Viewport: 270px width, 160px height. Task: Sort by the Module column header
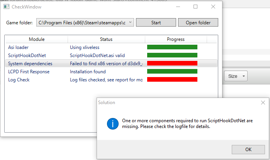(x=37, y=39)
